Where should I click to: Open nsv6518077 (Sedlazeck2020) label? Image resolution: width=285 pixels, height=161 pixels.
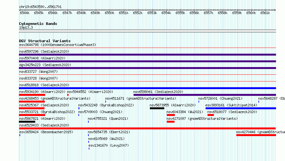(232, 112)
